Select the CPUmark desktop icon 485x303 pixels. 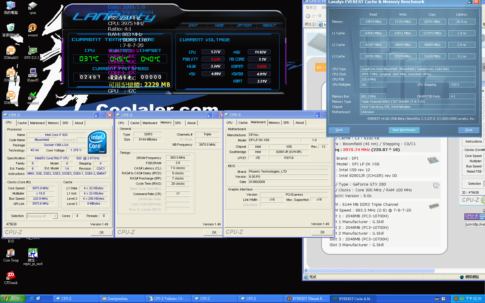click(11, 278)
